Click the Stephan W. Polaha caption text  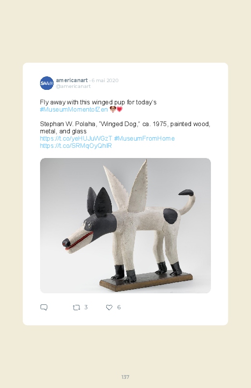point(125,128)
